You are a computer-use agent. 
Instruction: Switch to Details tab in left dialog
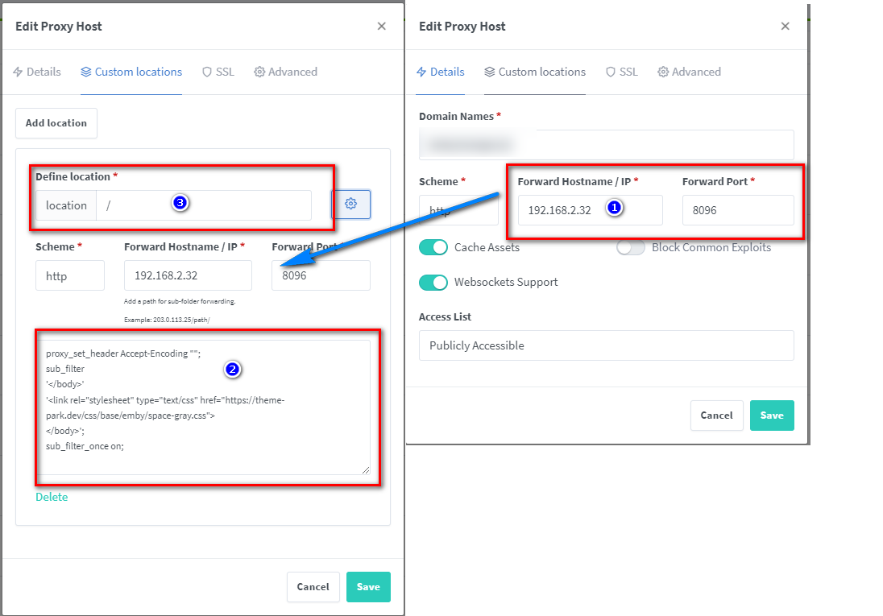(37, 72)
